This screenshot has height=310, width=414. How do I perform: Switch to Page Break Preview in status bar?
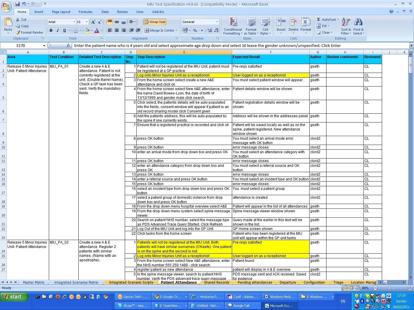pos(357,288)
